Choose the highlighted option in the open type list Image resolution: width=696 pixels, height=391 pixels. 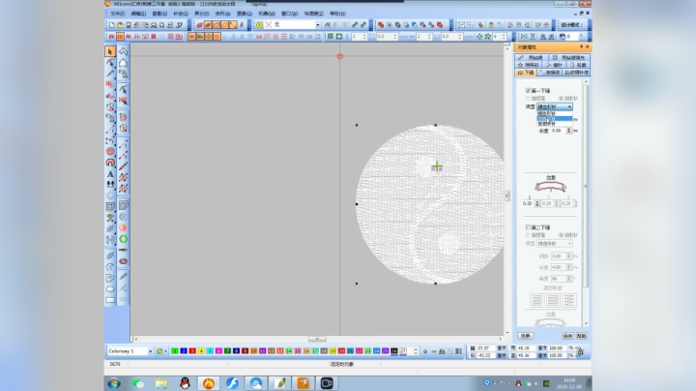(555, 119)
